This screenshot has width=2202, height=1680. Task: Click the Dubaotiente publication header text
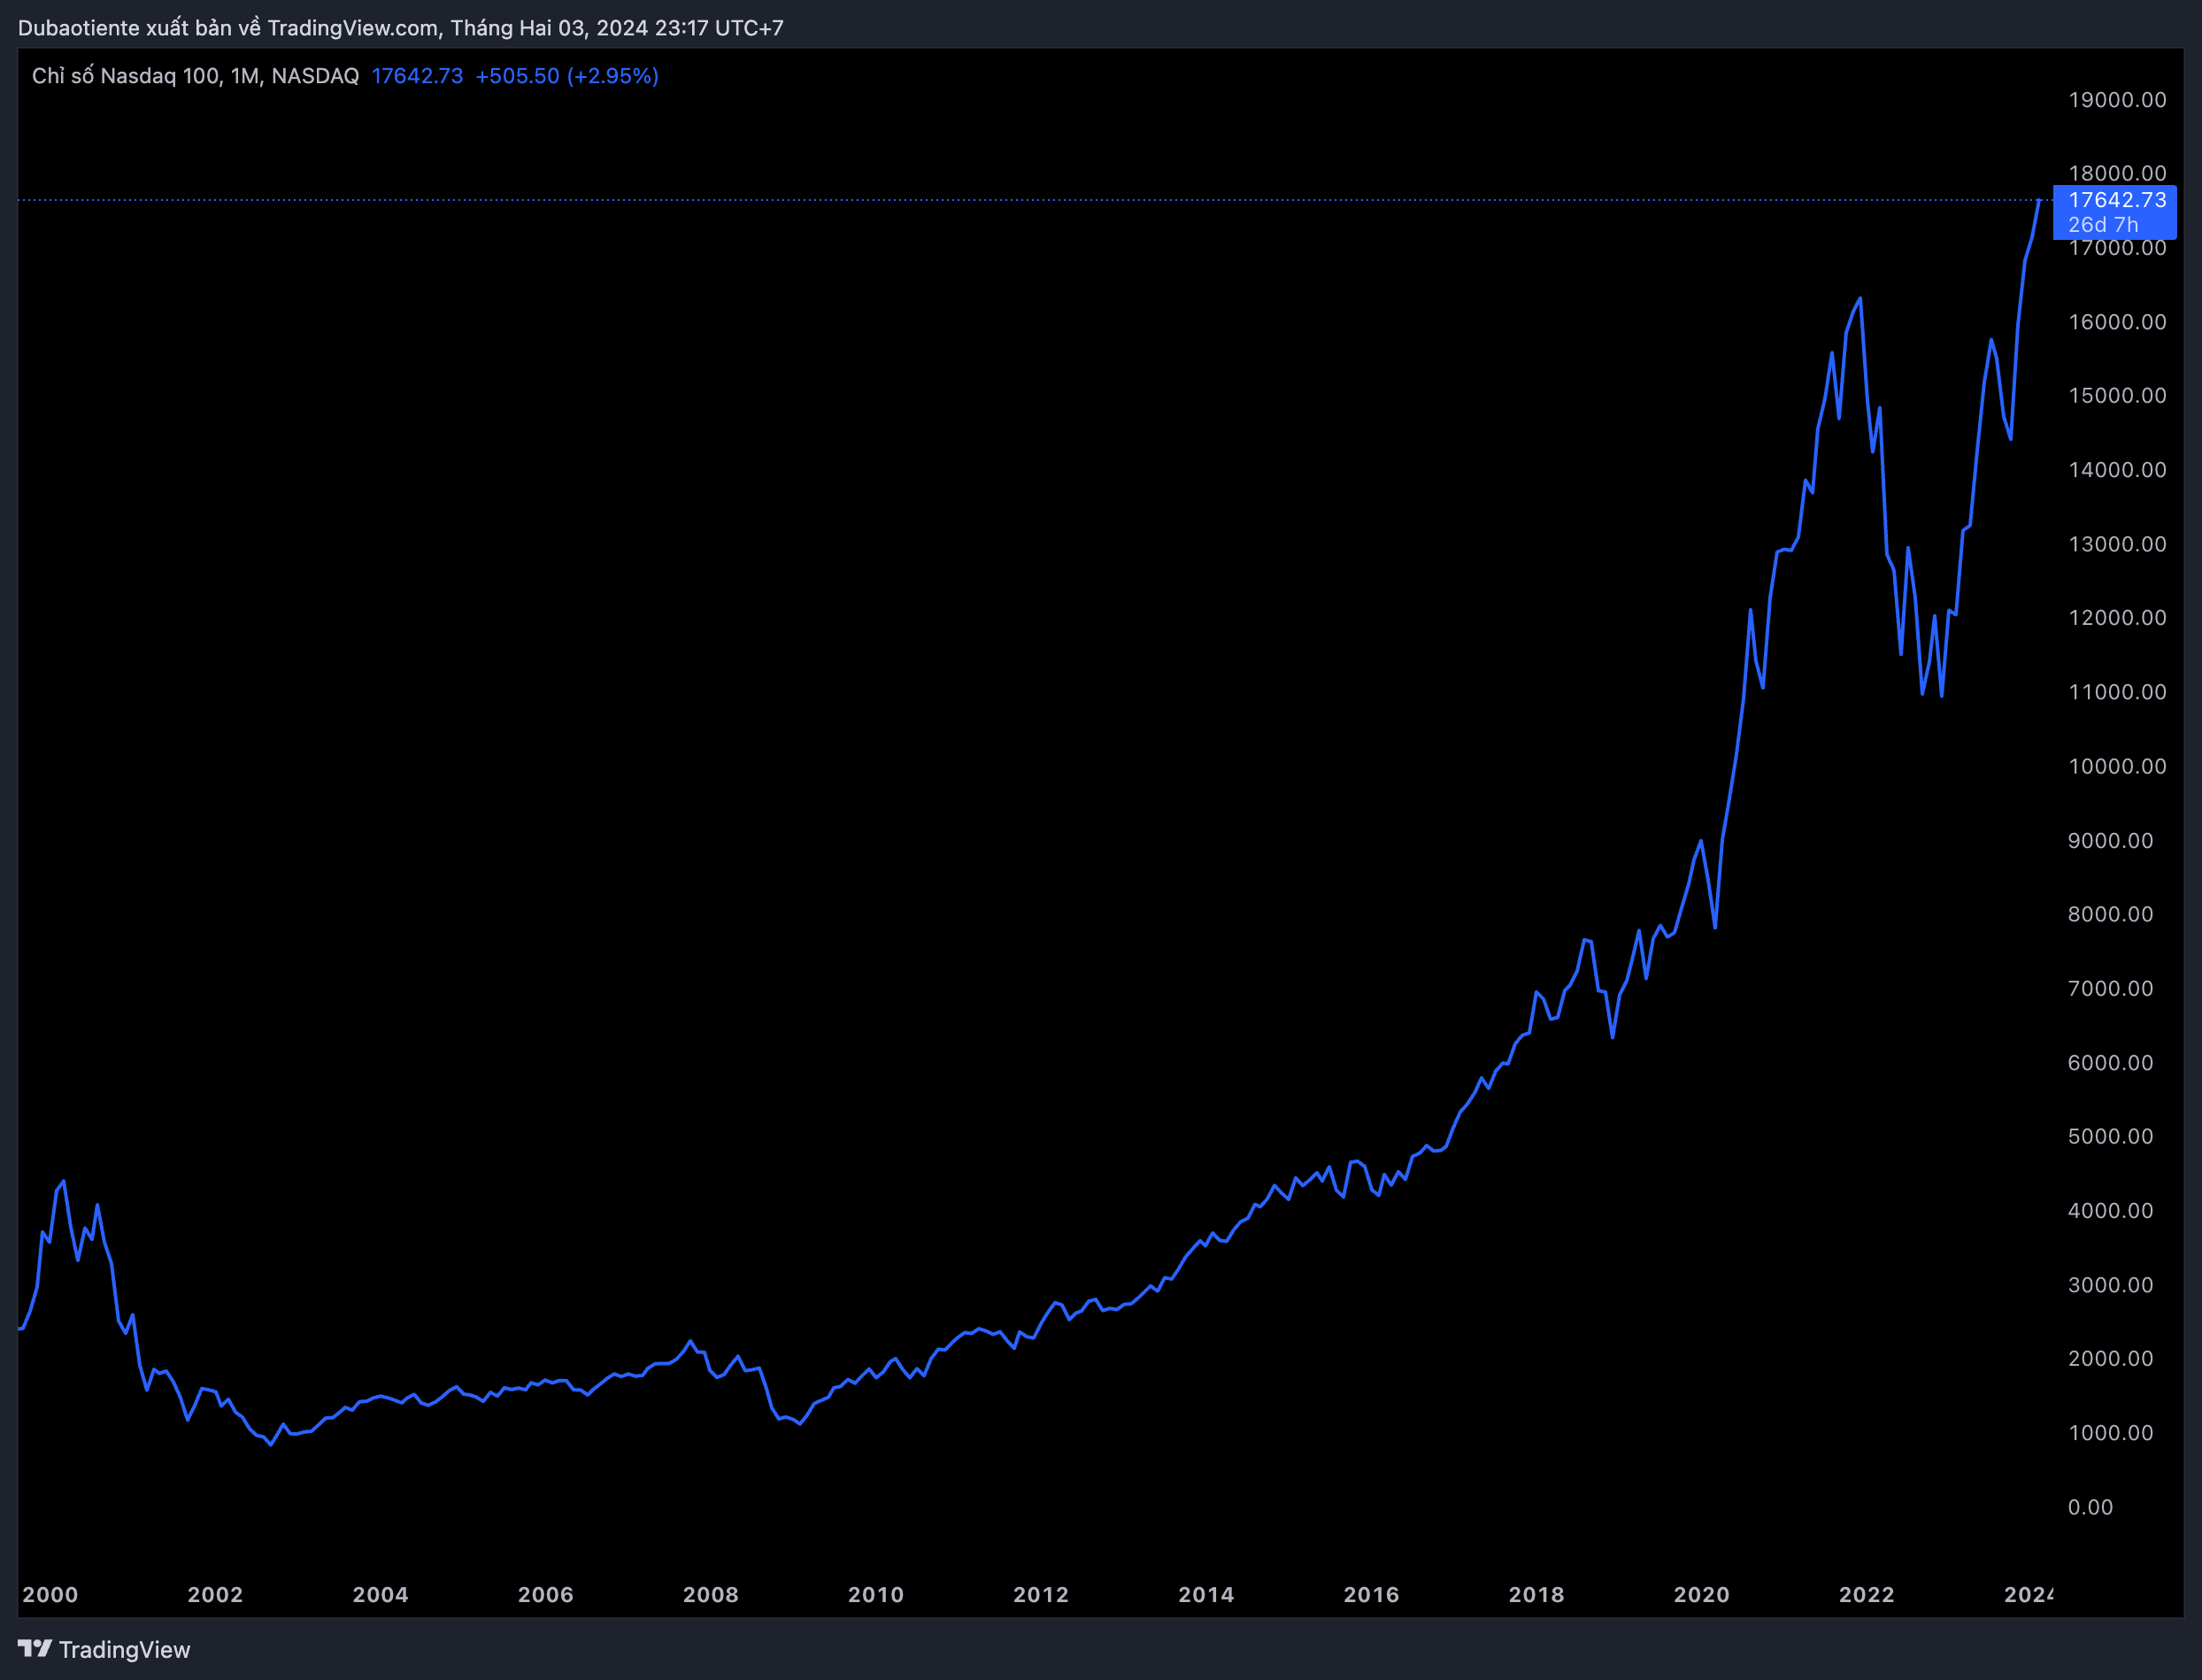point(400,28)
